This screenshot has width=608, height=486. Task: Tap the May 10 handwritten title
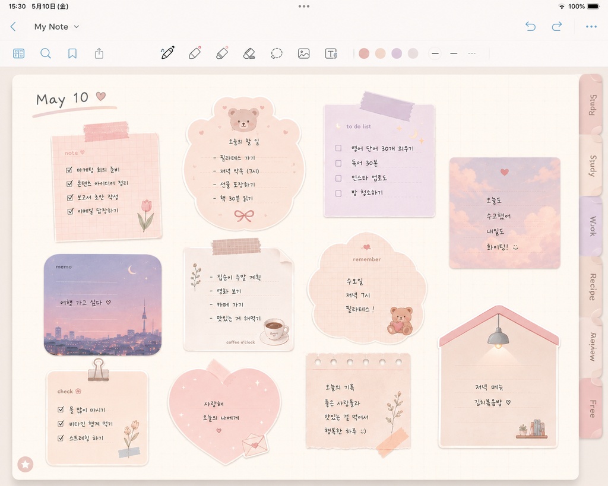(62, 99)
